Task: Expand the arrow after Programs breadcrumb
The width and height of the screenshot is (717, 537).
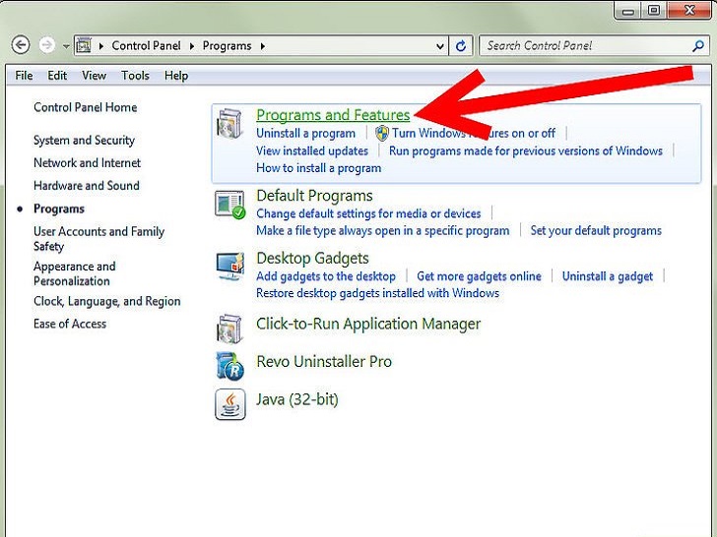Action: click(x=262, y=46)
